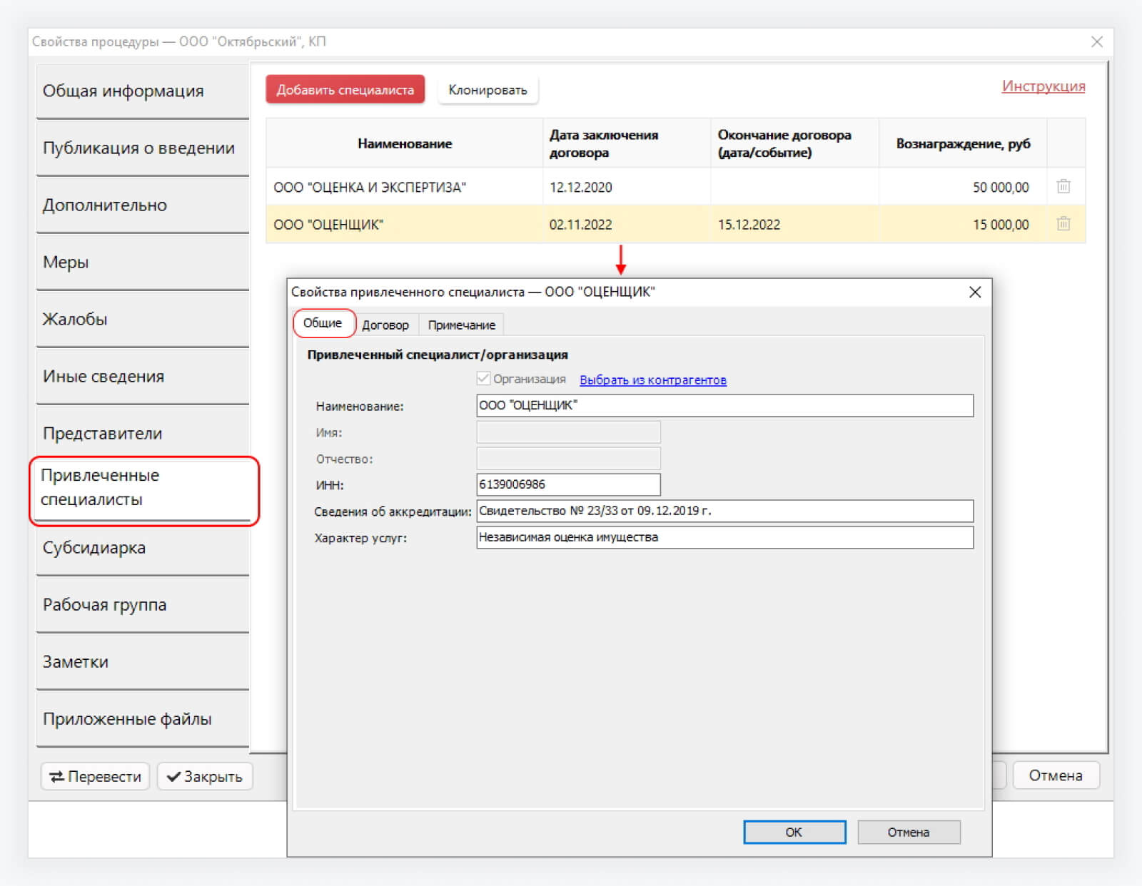Open the Дополнительно section

(x=143, y=205)
